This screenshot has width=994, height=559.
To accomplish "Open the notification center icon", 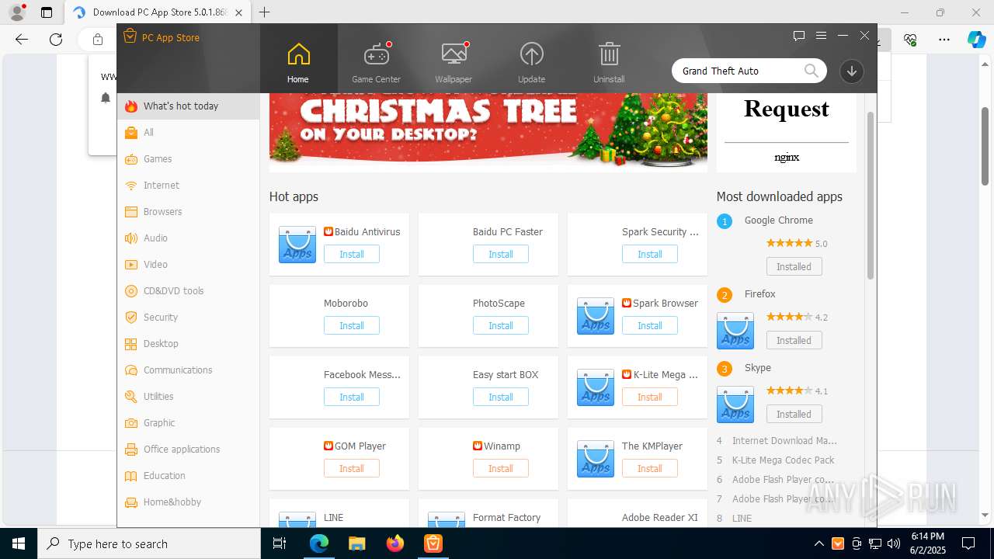I will (x=968, y=543).
